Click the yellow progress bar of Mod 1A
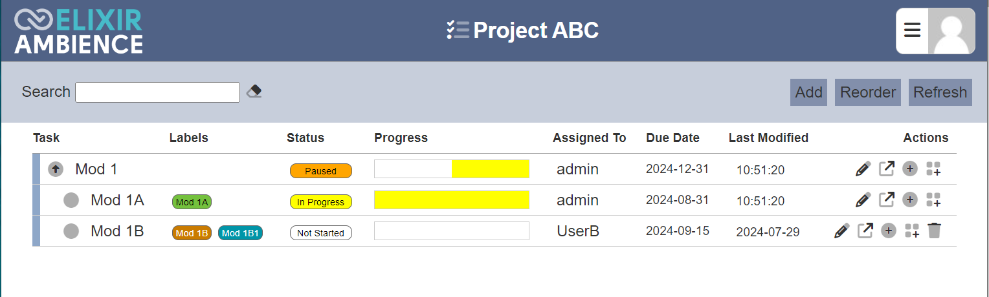Screen dimensions: 989x297 (x=452, y=200)
